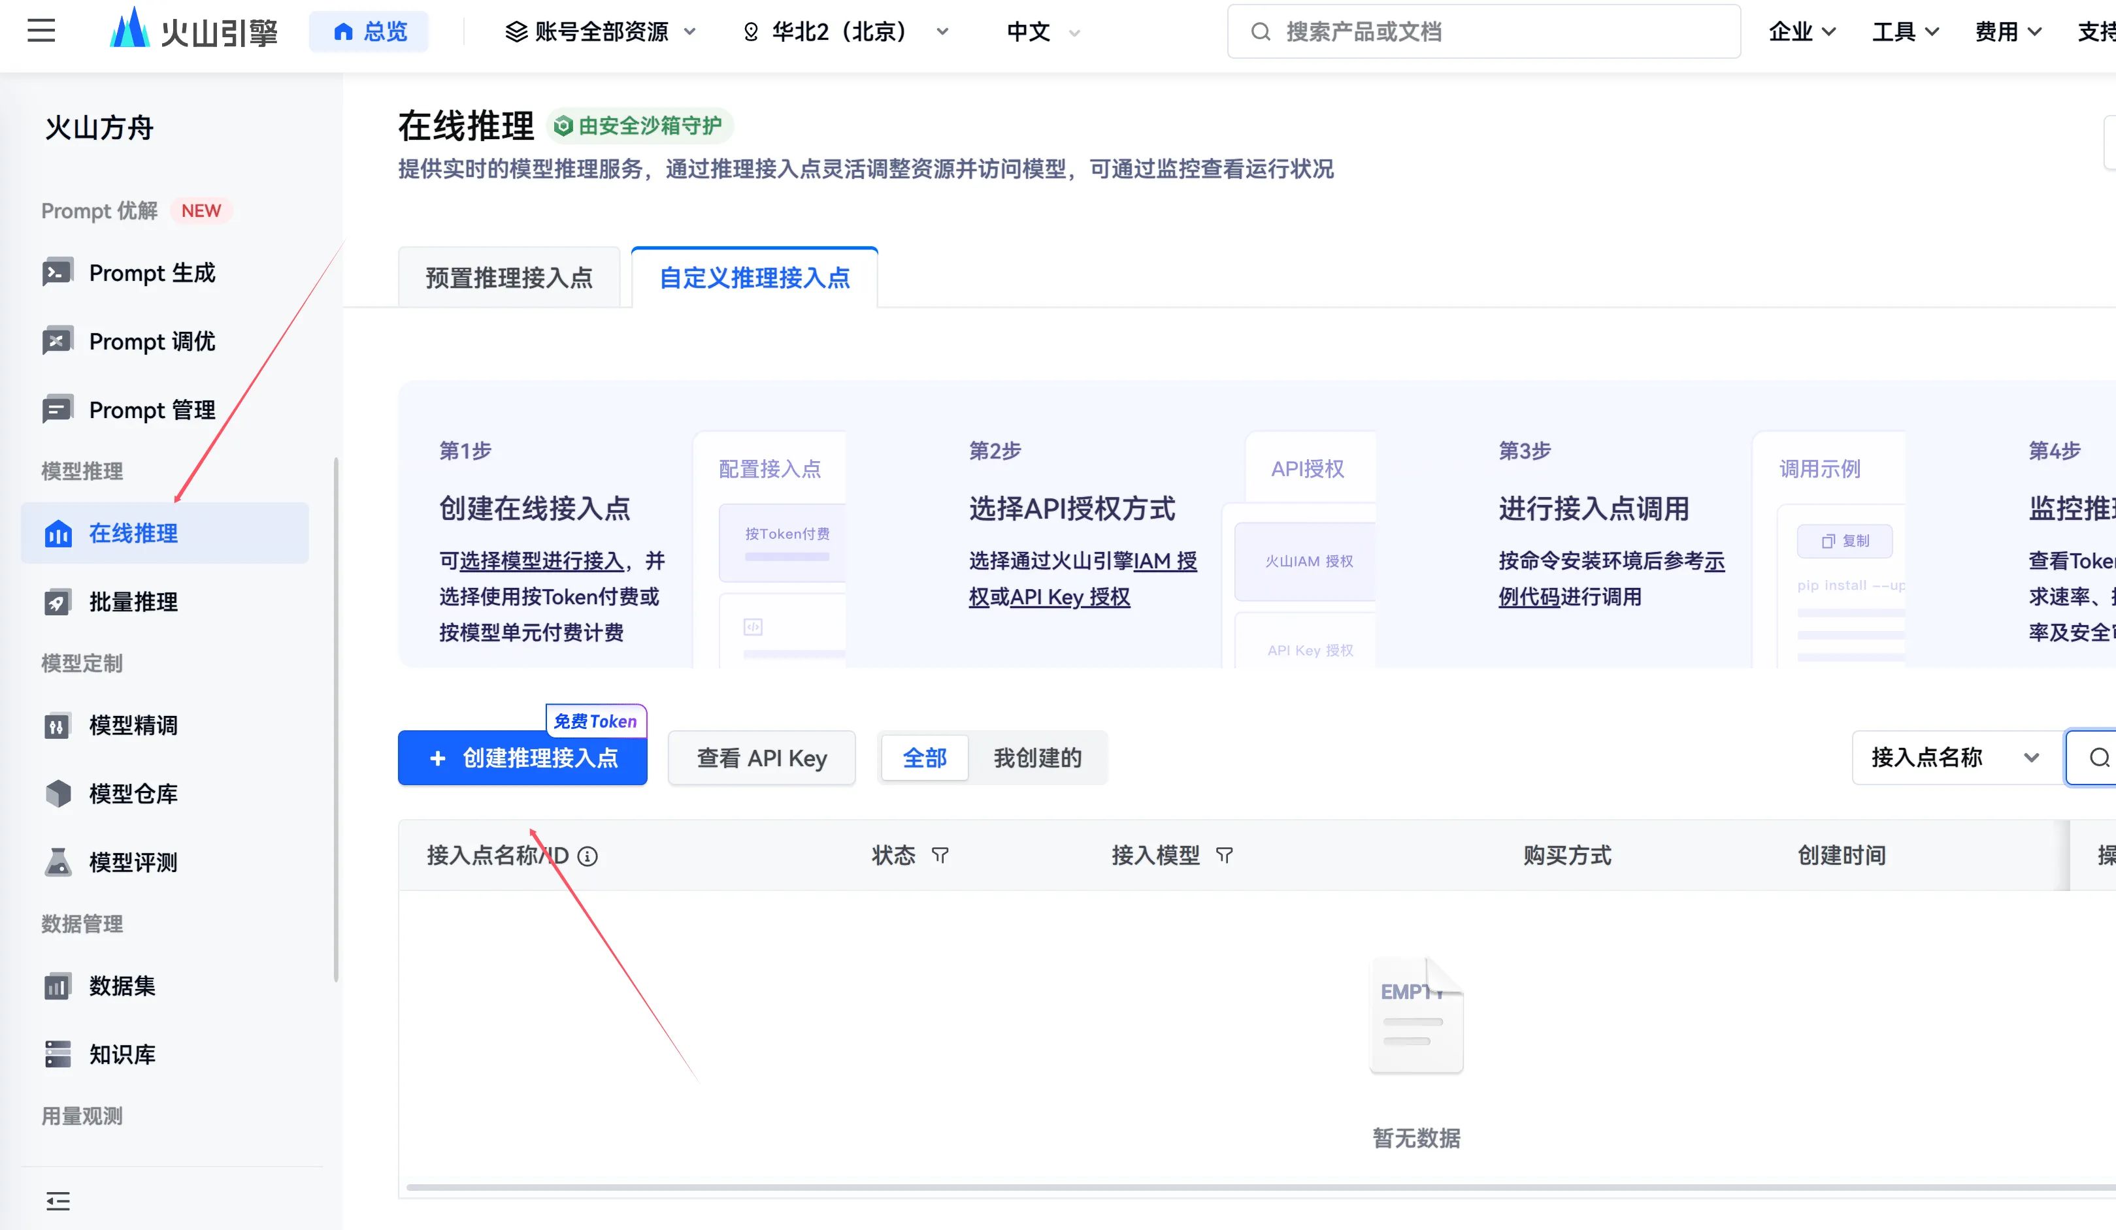Click 创建推理接入点 button

point(522,758)
